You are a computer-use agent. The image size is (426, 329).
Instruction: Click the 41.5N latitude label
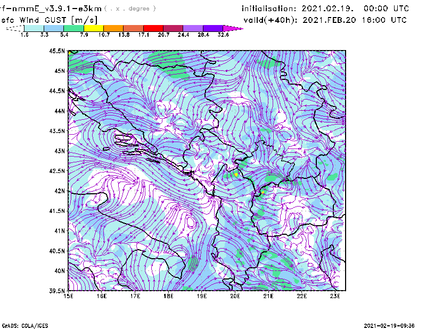[x=57, y=211]
